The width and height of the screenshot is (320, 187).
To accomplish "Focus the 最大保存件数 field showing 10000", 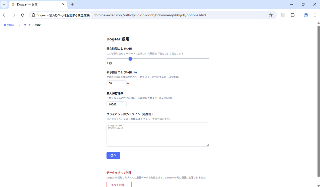I will 117,104.
